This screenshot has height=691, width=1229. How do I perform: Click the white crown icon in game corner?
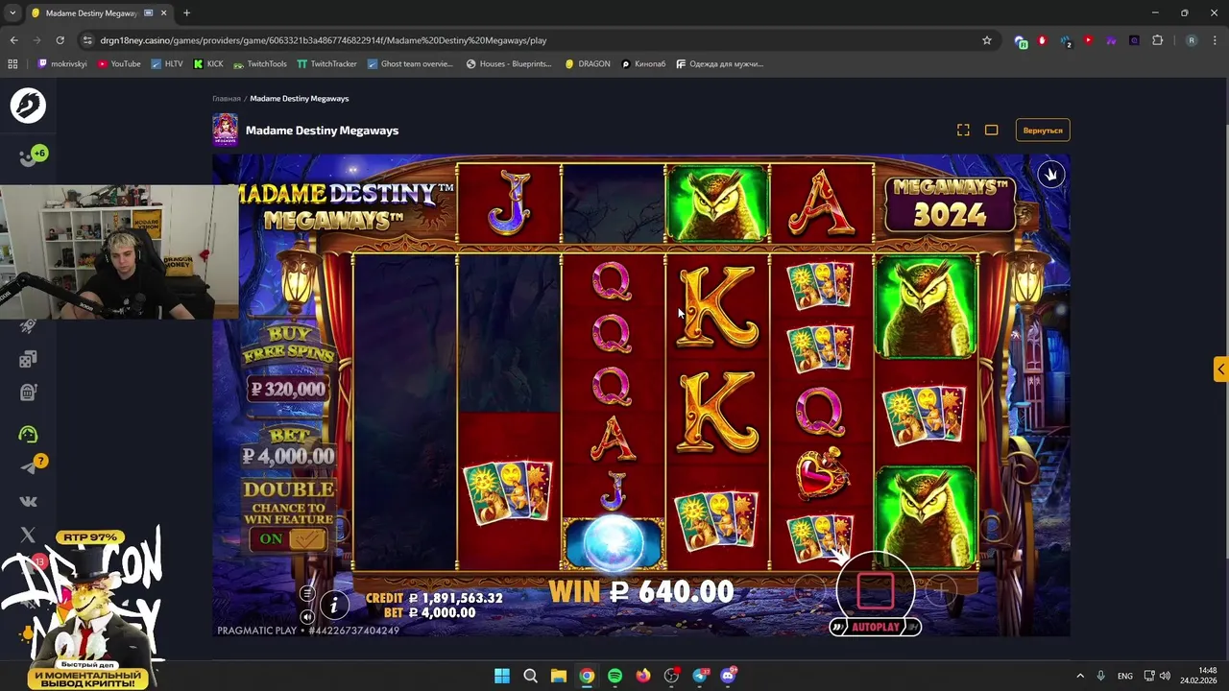click(1051, 175)
